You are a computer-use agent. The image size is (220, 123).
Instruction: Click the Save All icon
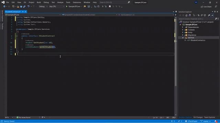pyautogui.click(x=24, y=6)
